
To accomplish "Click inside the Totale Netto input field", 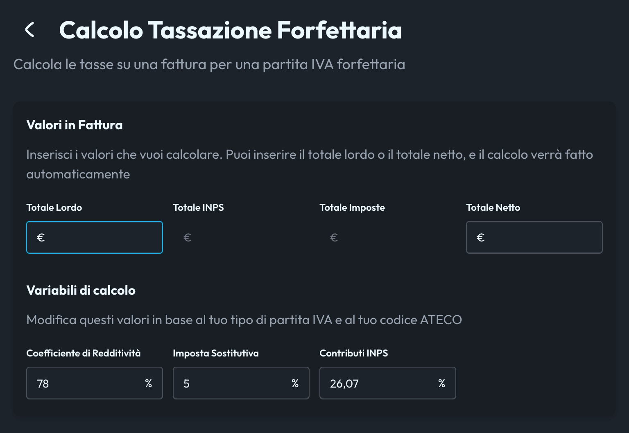I will pos(534,237).
